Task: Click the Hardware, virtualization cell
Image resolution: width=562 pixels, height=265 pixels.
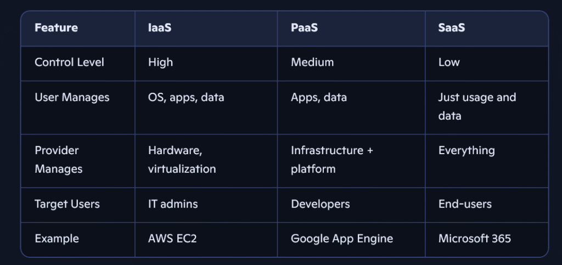Action: pyautogui.click(x=182, y=160)
